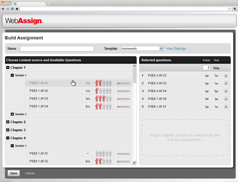This screenshot has width=238, height=182.
Task: Open the browser wrench settings menu
Action: [x=234, y=9]
